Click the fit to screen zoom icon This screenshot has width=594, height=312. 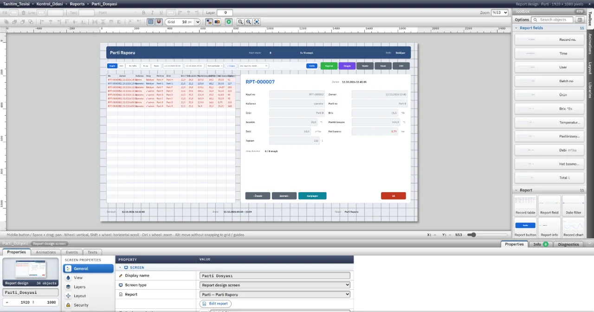[257, 22]
